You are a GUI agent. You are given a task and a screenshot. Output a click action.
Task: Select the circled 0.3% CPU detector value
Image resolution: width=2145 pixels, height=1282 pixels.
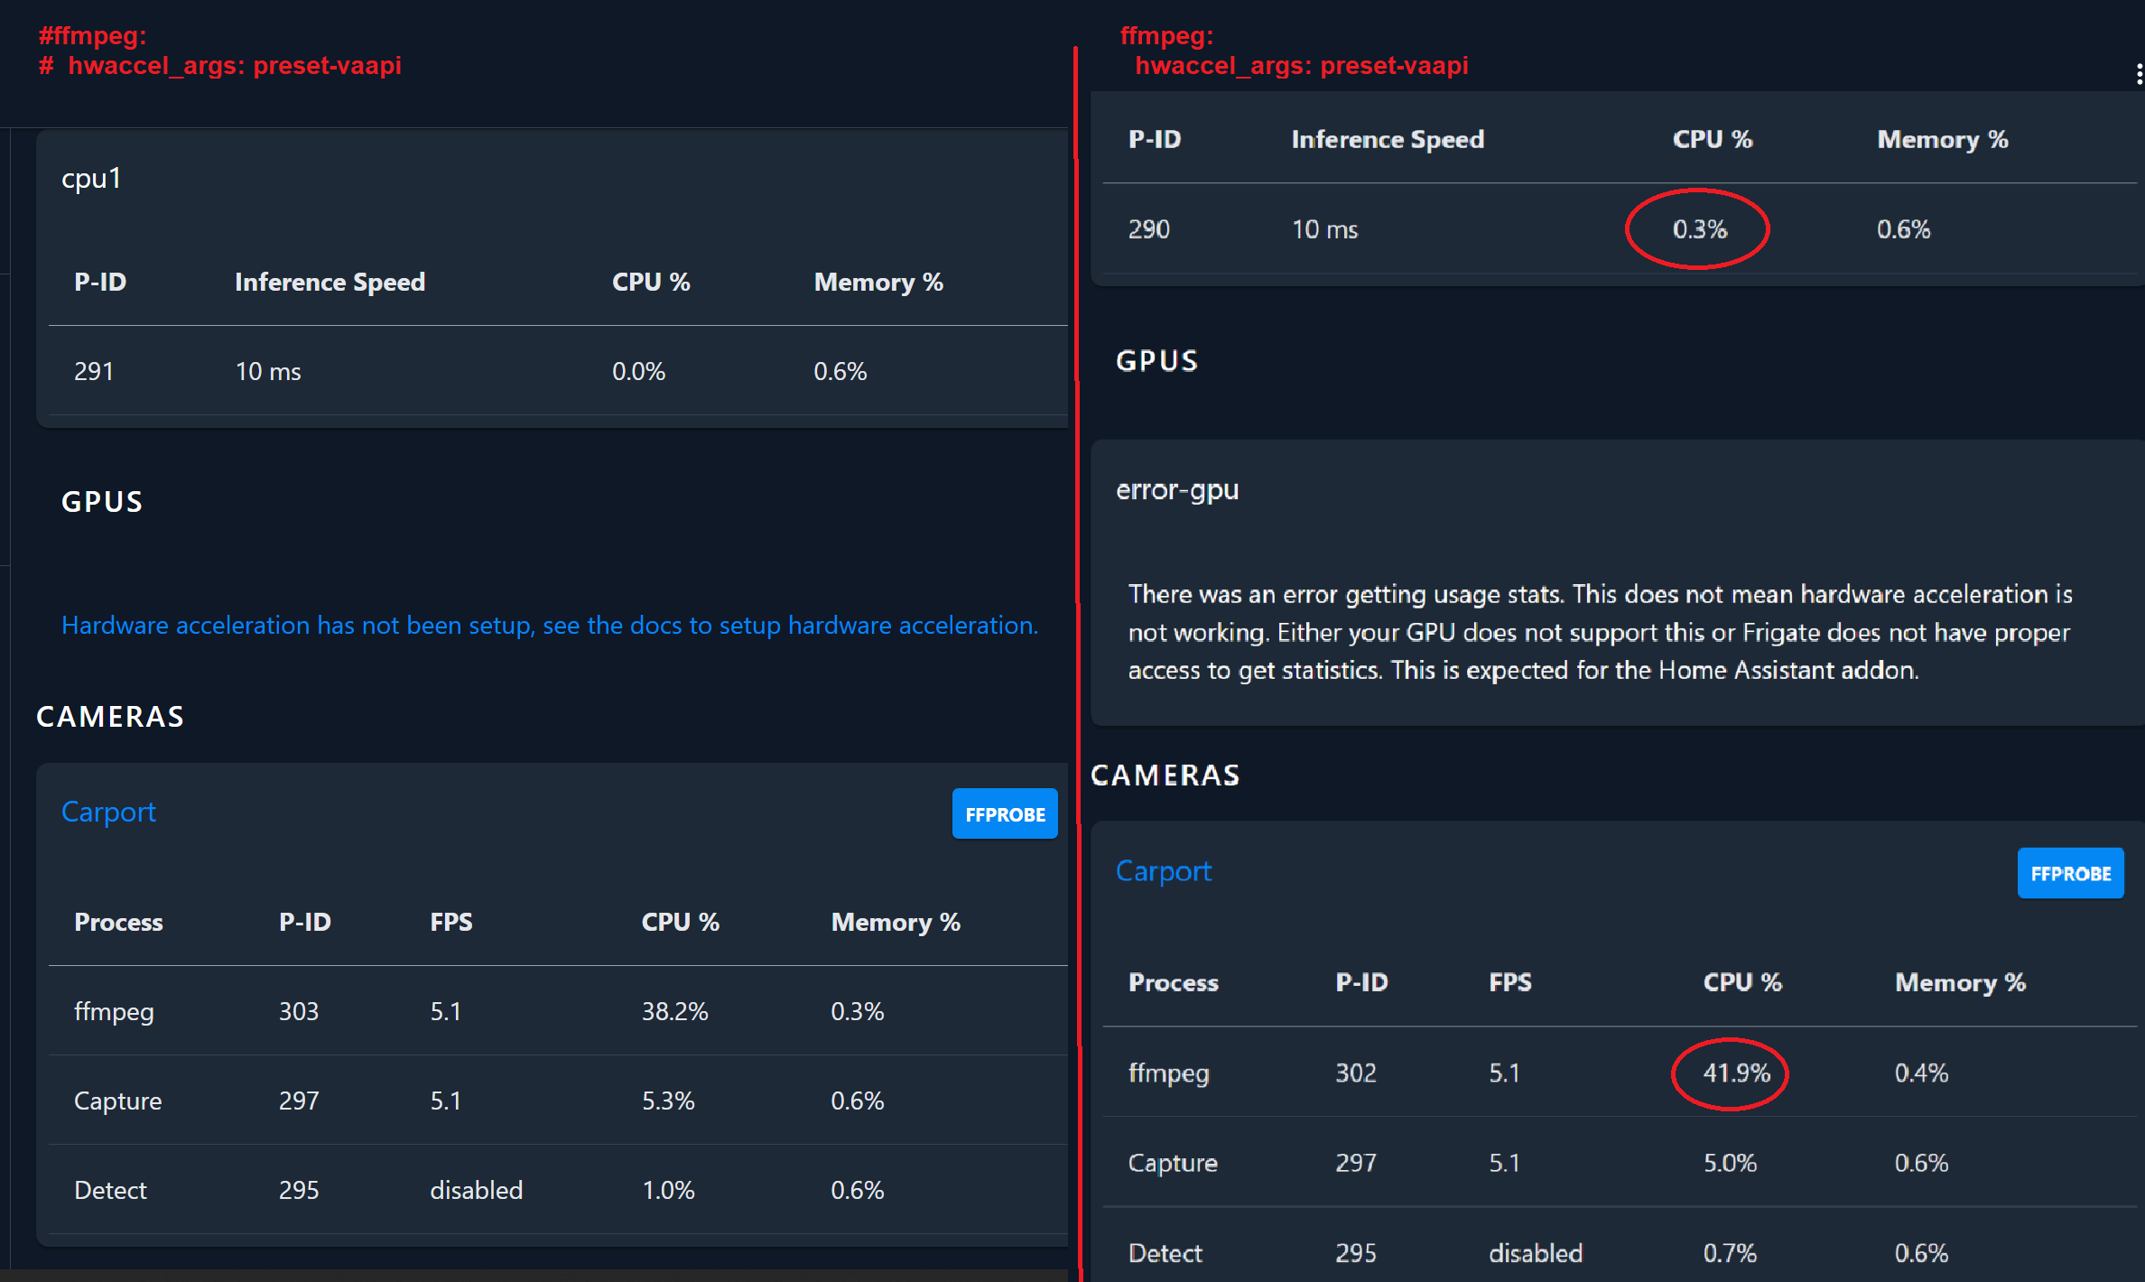click(1698, 228)
